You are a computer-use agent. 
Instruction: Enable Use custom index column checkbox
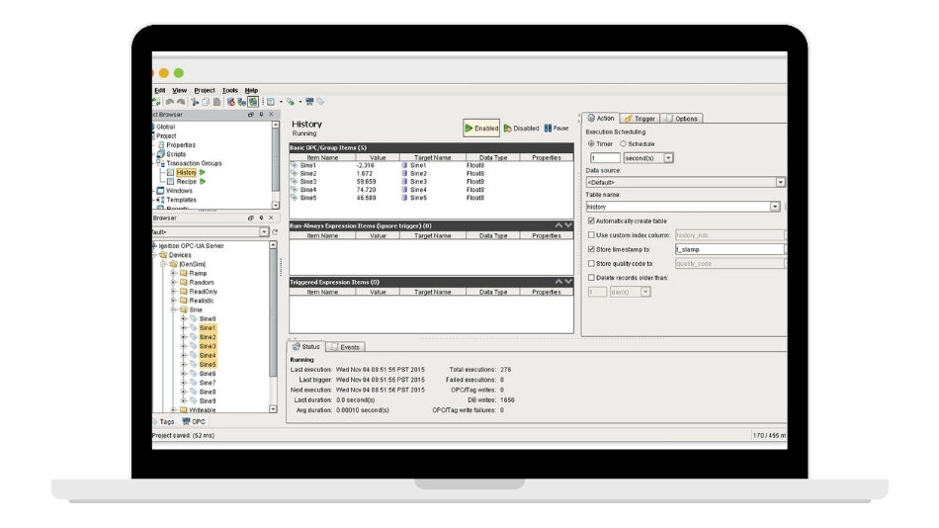click(591, 235)
